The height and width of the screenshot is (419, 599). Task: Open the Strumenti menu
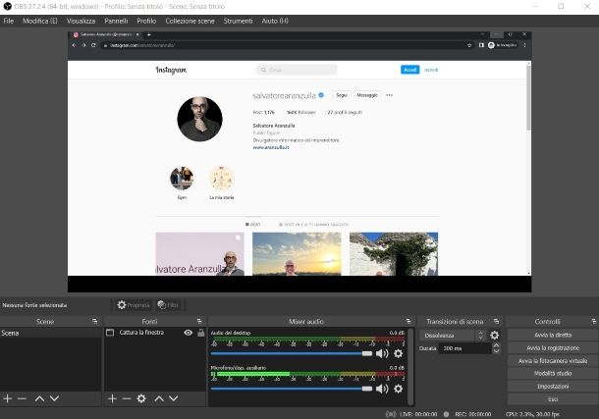(x=238, y=21)
